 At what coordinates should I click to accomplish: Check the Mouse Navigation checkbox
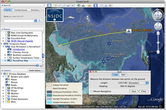[92, 91]
